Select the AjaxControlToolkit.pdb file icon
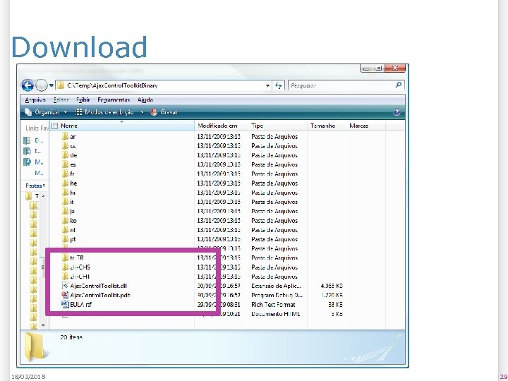The width and height of the screenshot is (508, 381). [65, 295]
